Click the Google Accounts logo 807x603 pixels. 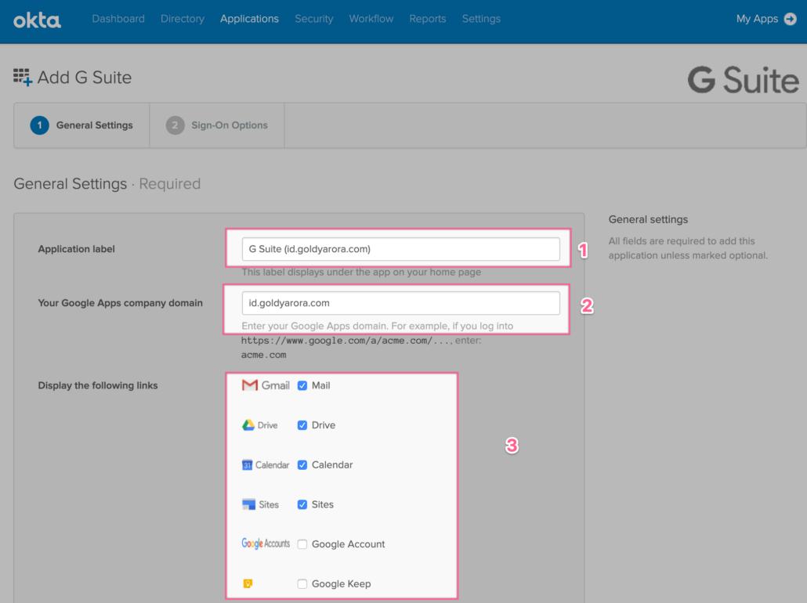click(266, 543)
